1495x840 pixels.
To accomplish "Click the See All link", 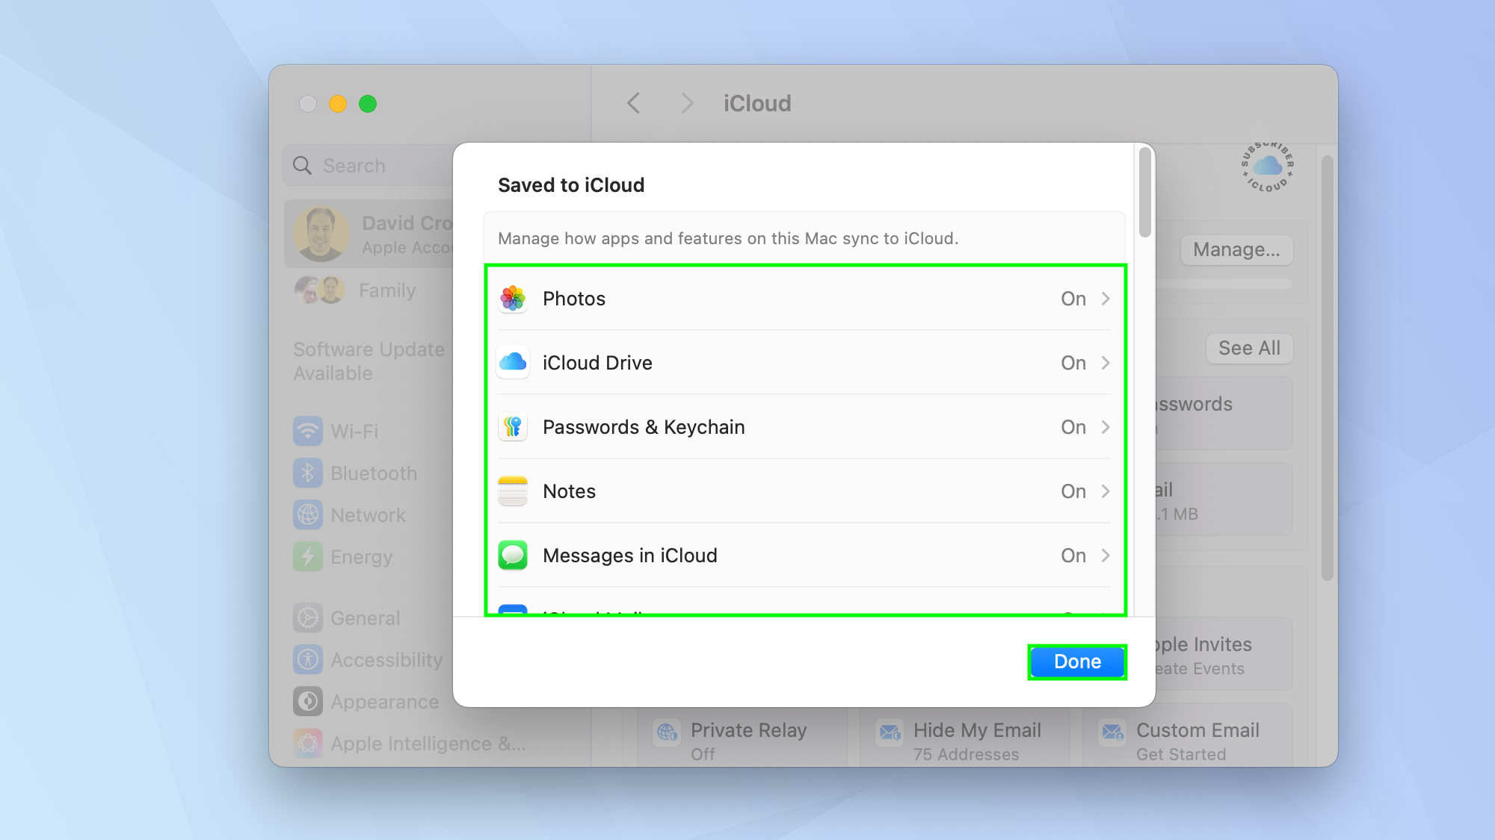I will pos(1248,348).
